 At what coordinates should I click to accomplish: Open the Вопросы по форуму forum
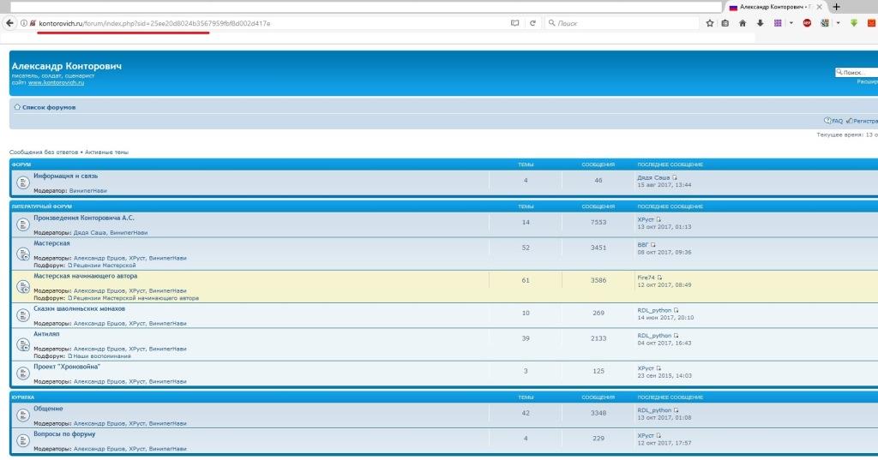point(64,433)
